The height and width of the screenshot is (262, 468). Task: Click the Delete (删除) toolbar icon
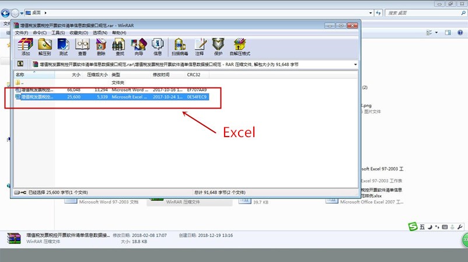101,47
